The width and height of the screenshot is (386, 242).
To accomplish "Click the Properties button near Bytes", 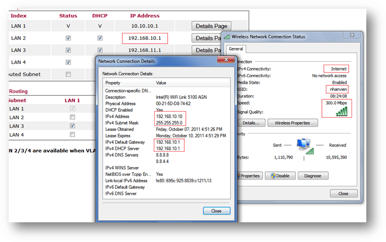I will (250, 176).
